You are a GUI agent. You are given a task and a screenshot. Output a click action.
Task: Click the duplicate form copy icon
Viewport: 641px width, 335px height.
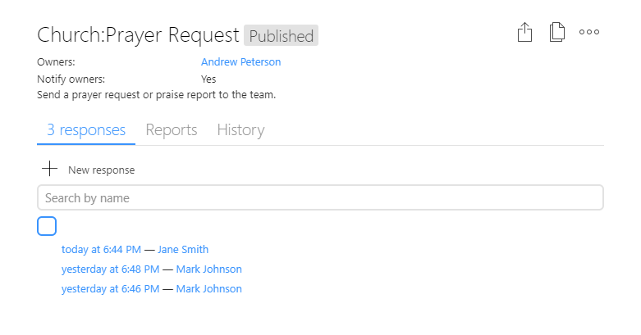(x=556, y=32)
